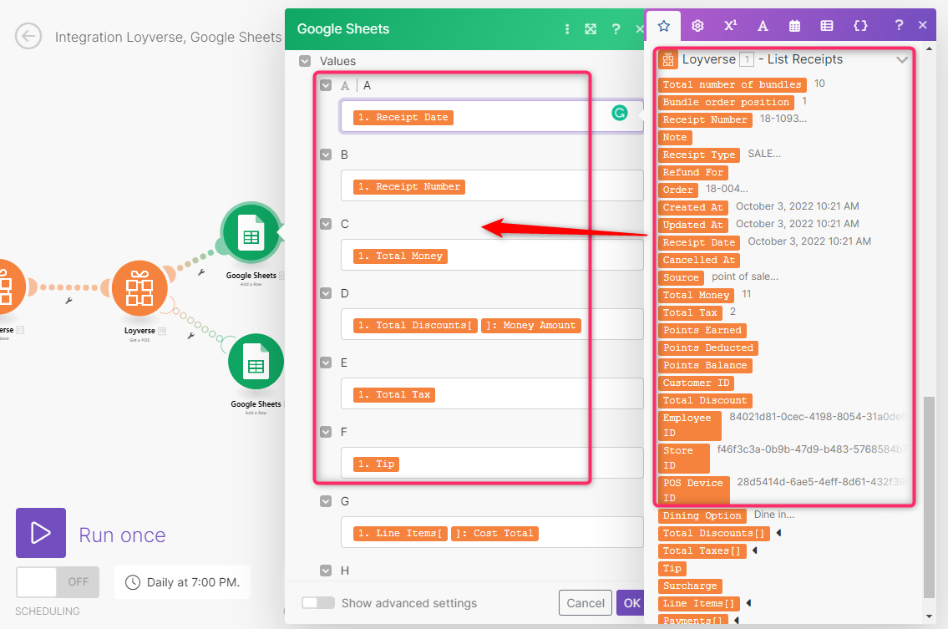Screen dimensions: 948x629
Task: Click the back arrow next to the scenario title
Action: pyautogui.click(x=28, y=37)
